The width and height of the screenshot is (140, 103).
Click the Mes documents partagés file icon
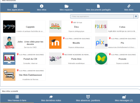coord(98,6)
